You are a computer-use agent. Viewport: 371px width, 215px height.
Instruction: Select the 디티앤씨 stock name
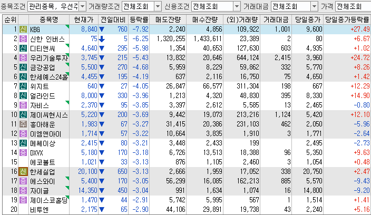[42, 48]
